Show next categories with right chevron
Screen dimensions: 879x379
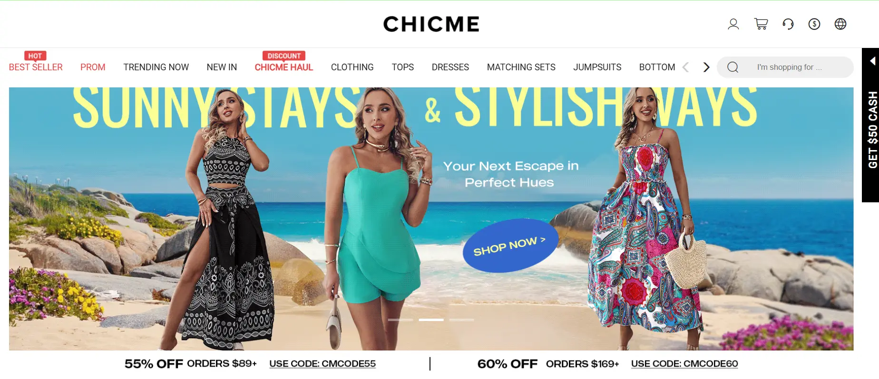click(706, 67)
